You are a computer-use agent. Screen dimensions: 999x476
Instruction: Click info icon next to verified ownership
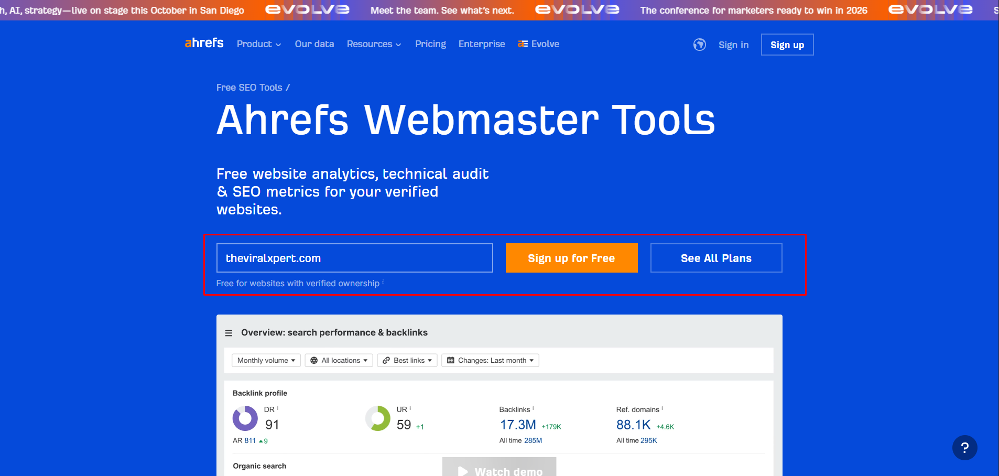[383, 282]
